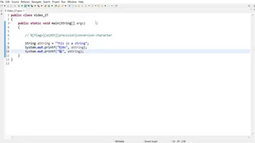The image size is (255, 143).
Task: Open the Edit menu
Action: 8,2
